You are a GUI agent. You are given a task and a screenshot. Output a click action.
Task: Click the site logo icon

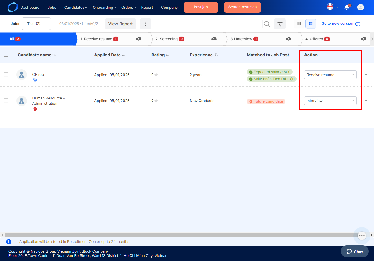point(13,7)
